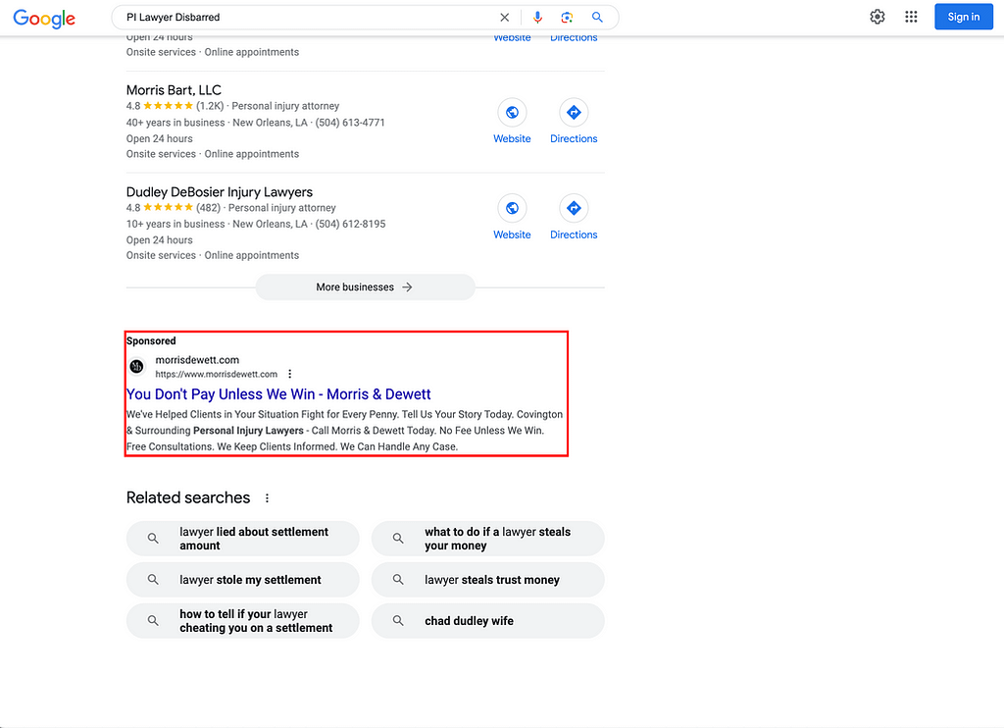Open 'You Don't Pay Unless We Win' ad

278,394
